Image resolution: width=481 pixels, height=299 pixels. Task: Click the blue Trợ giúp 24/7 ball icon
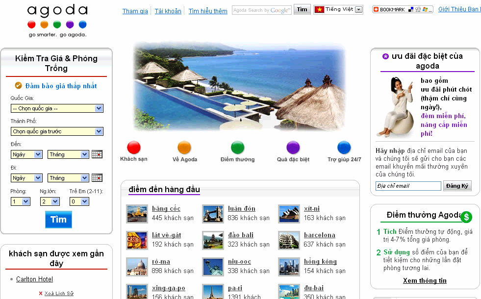click(x=344, y=148)
